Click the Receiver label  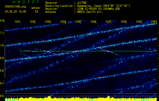[51, 9]
